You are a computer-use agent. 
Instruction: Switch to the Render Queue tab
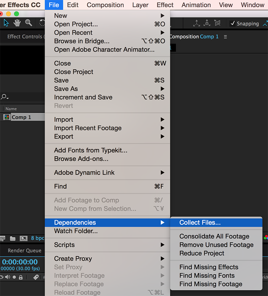pos(24,250)
